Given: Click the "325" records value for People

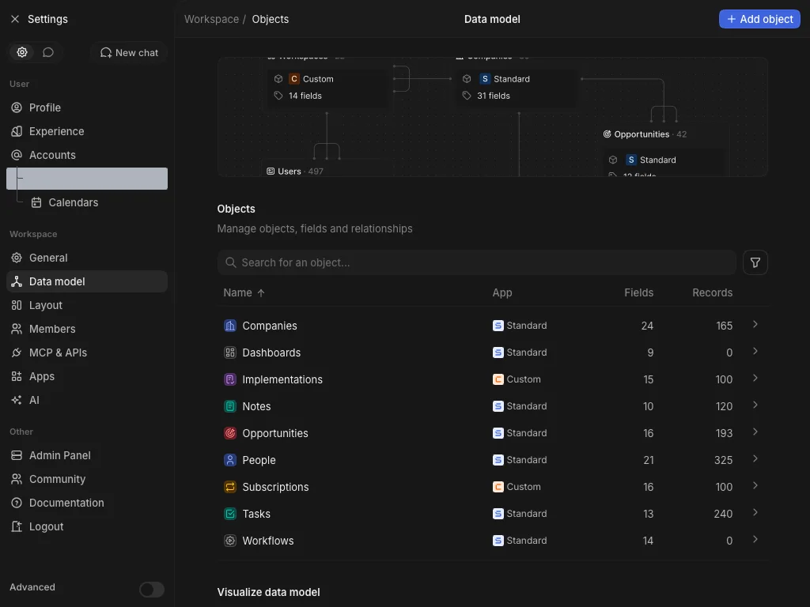Looking at the screenshot, I should (723, 460).
